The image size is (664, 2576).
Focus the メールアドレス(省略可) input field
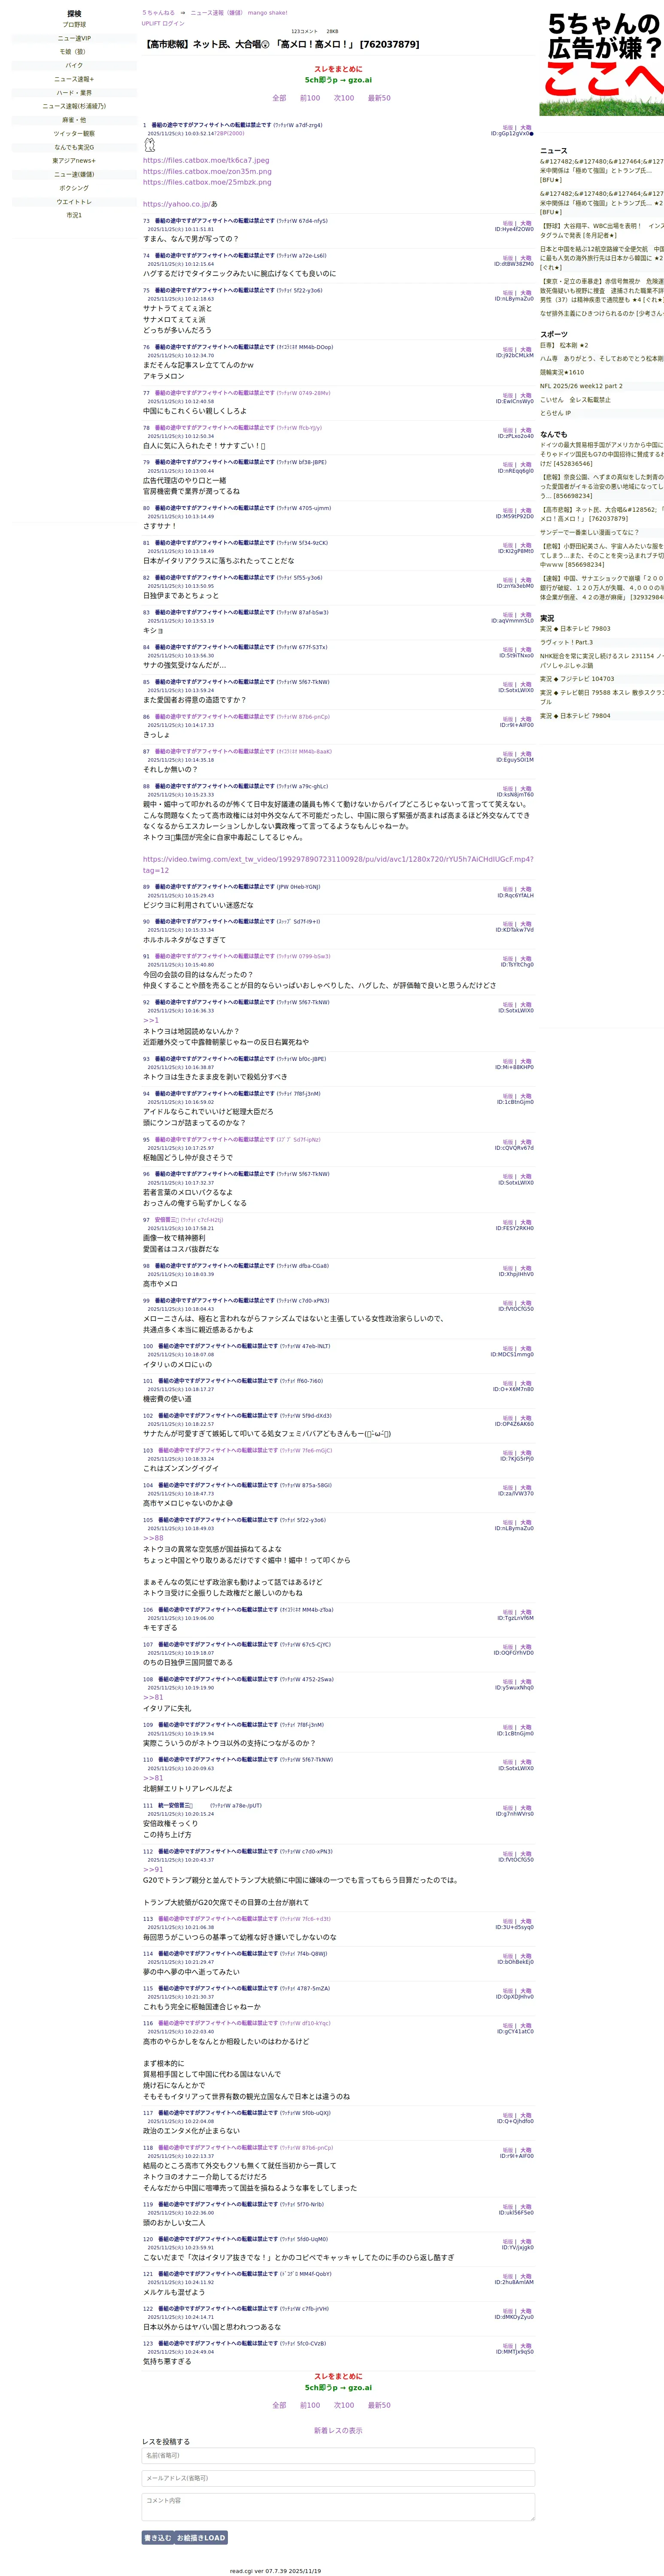338,2478
